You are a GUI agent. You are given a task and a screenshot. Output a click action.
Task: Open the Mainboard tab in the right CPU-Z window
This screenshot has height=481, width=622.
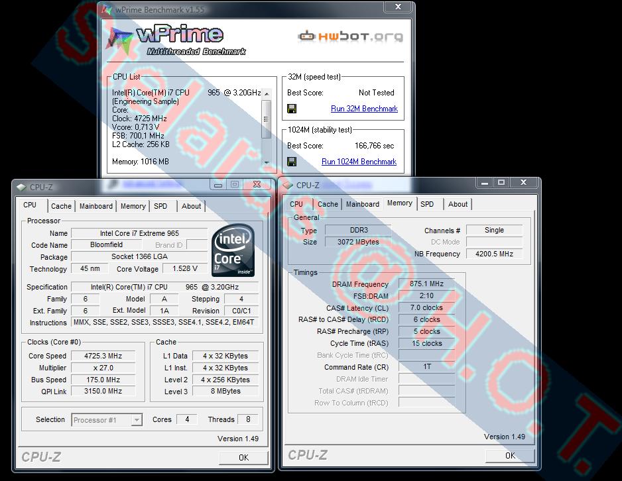click(363, 204)
